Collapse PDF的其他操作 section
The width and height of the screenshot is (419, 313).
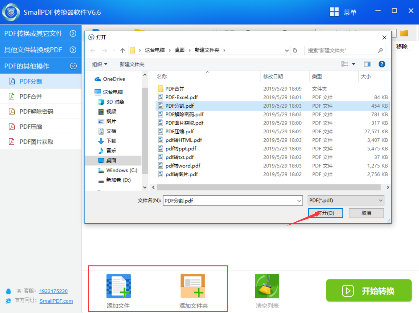point(41,66)
